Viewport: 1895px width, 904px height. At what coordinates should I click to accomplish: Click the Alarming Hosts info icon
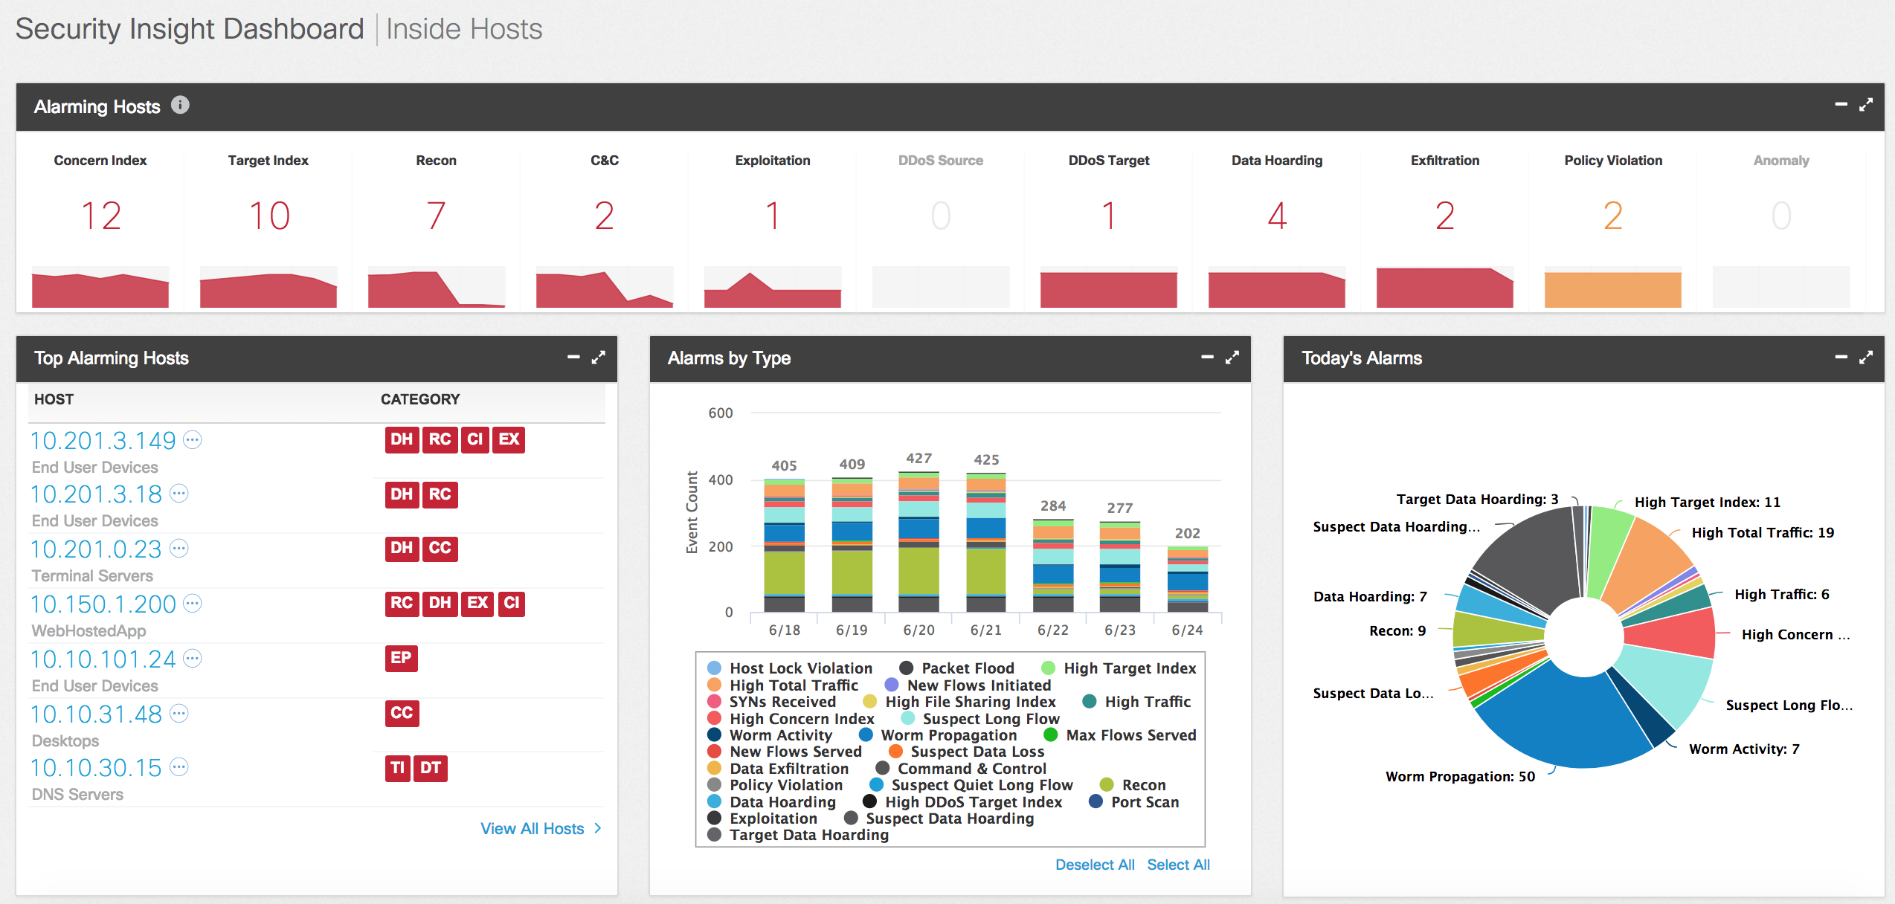pos(180,105)
